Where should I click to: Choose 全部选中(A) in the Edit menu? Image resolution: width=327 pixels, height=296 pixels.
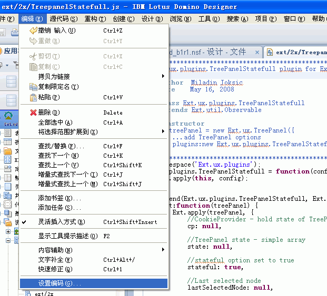94,123
